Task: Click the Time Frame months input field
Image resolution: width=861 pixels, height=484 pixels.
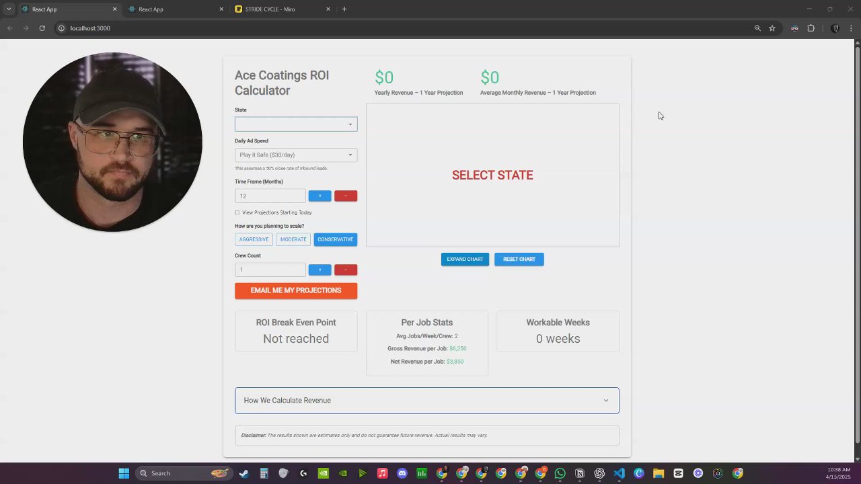Action: point(270,196)
